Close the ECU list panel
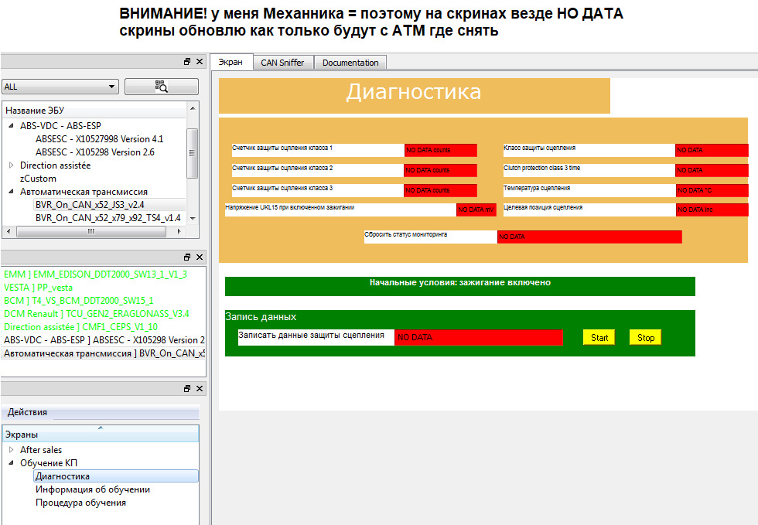Viewport: 758px width, 525px height. [200, 61]
